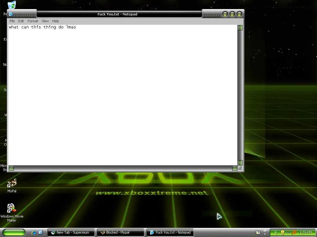Open the Edit menu in Notepad

click(x=21, y=21)
